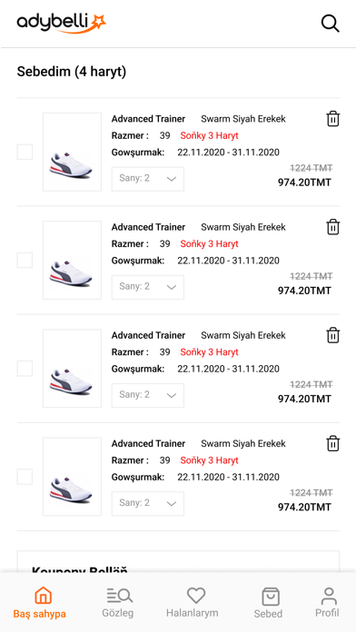This screenshot has width=356, height=632.
Task: Switch to the Gözleg tab
Action: click(119, 603)
